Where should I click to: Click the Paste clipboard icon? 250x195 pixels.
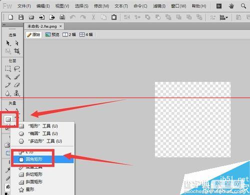pos(114,17)
